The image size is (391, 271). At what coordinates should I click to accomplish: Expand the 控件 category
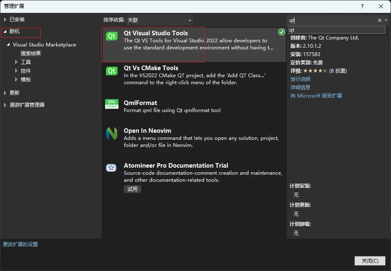[16, 71]
